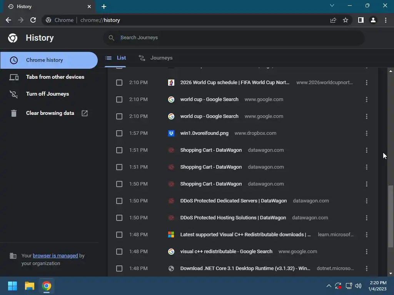Click the magnifier icon in search box

point(111,38)
